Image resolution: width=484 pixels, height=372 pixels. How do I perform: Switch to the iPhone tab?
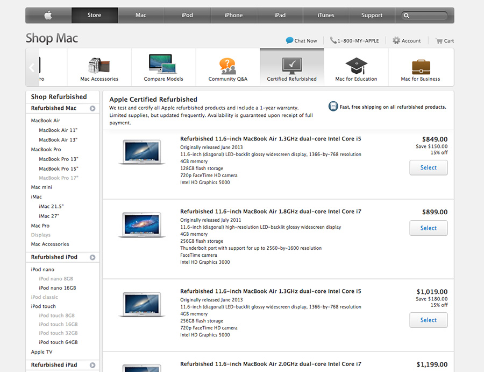pos(234,15)
